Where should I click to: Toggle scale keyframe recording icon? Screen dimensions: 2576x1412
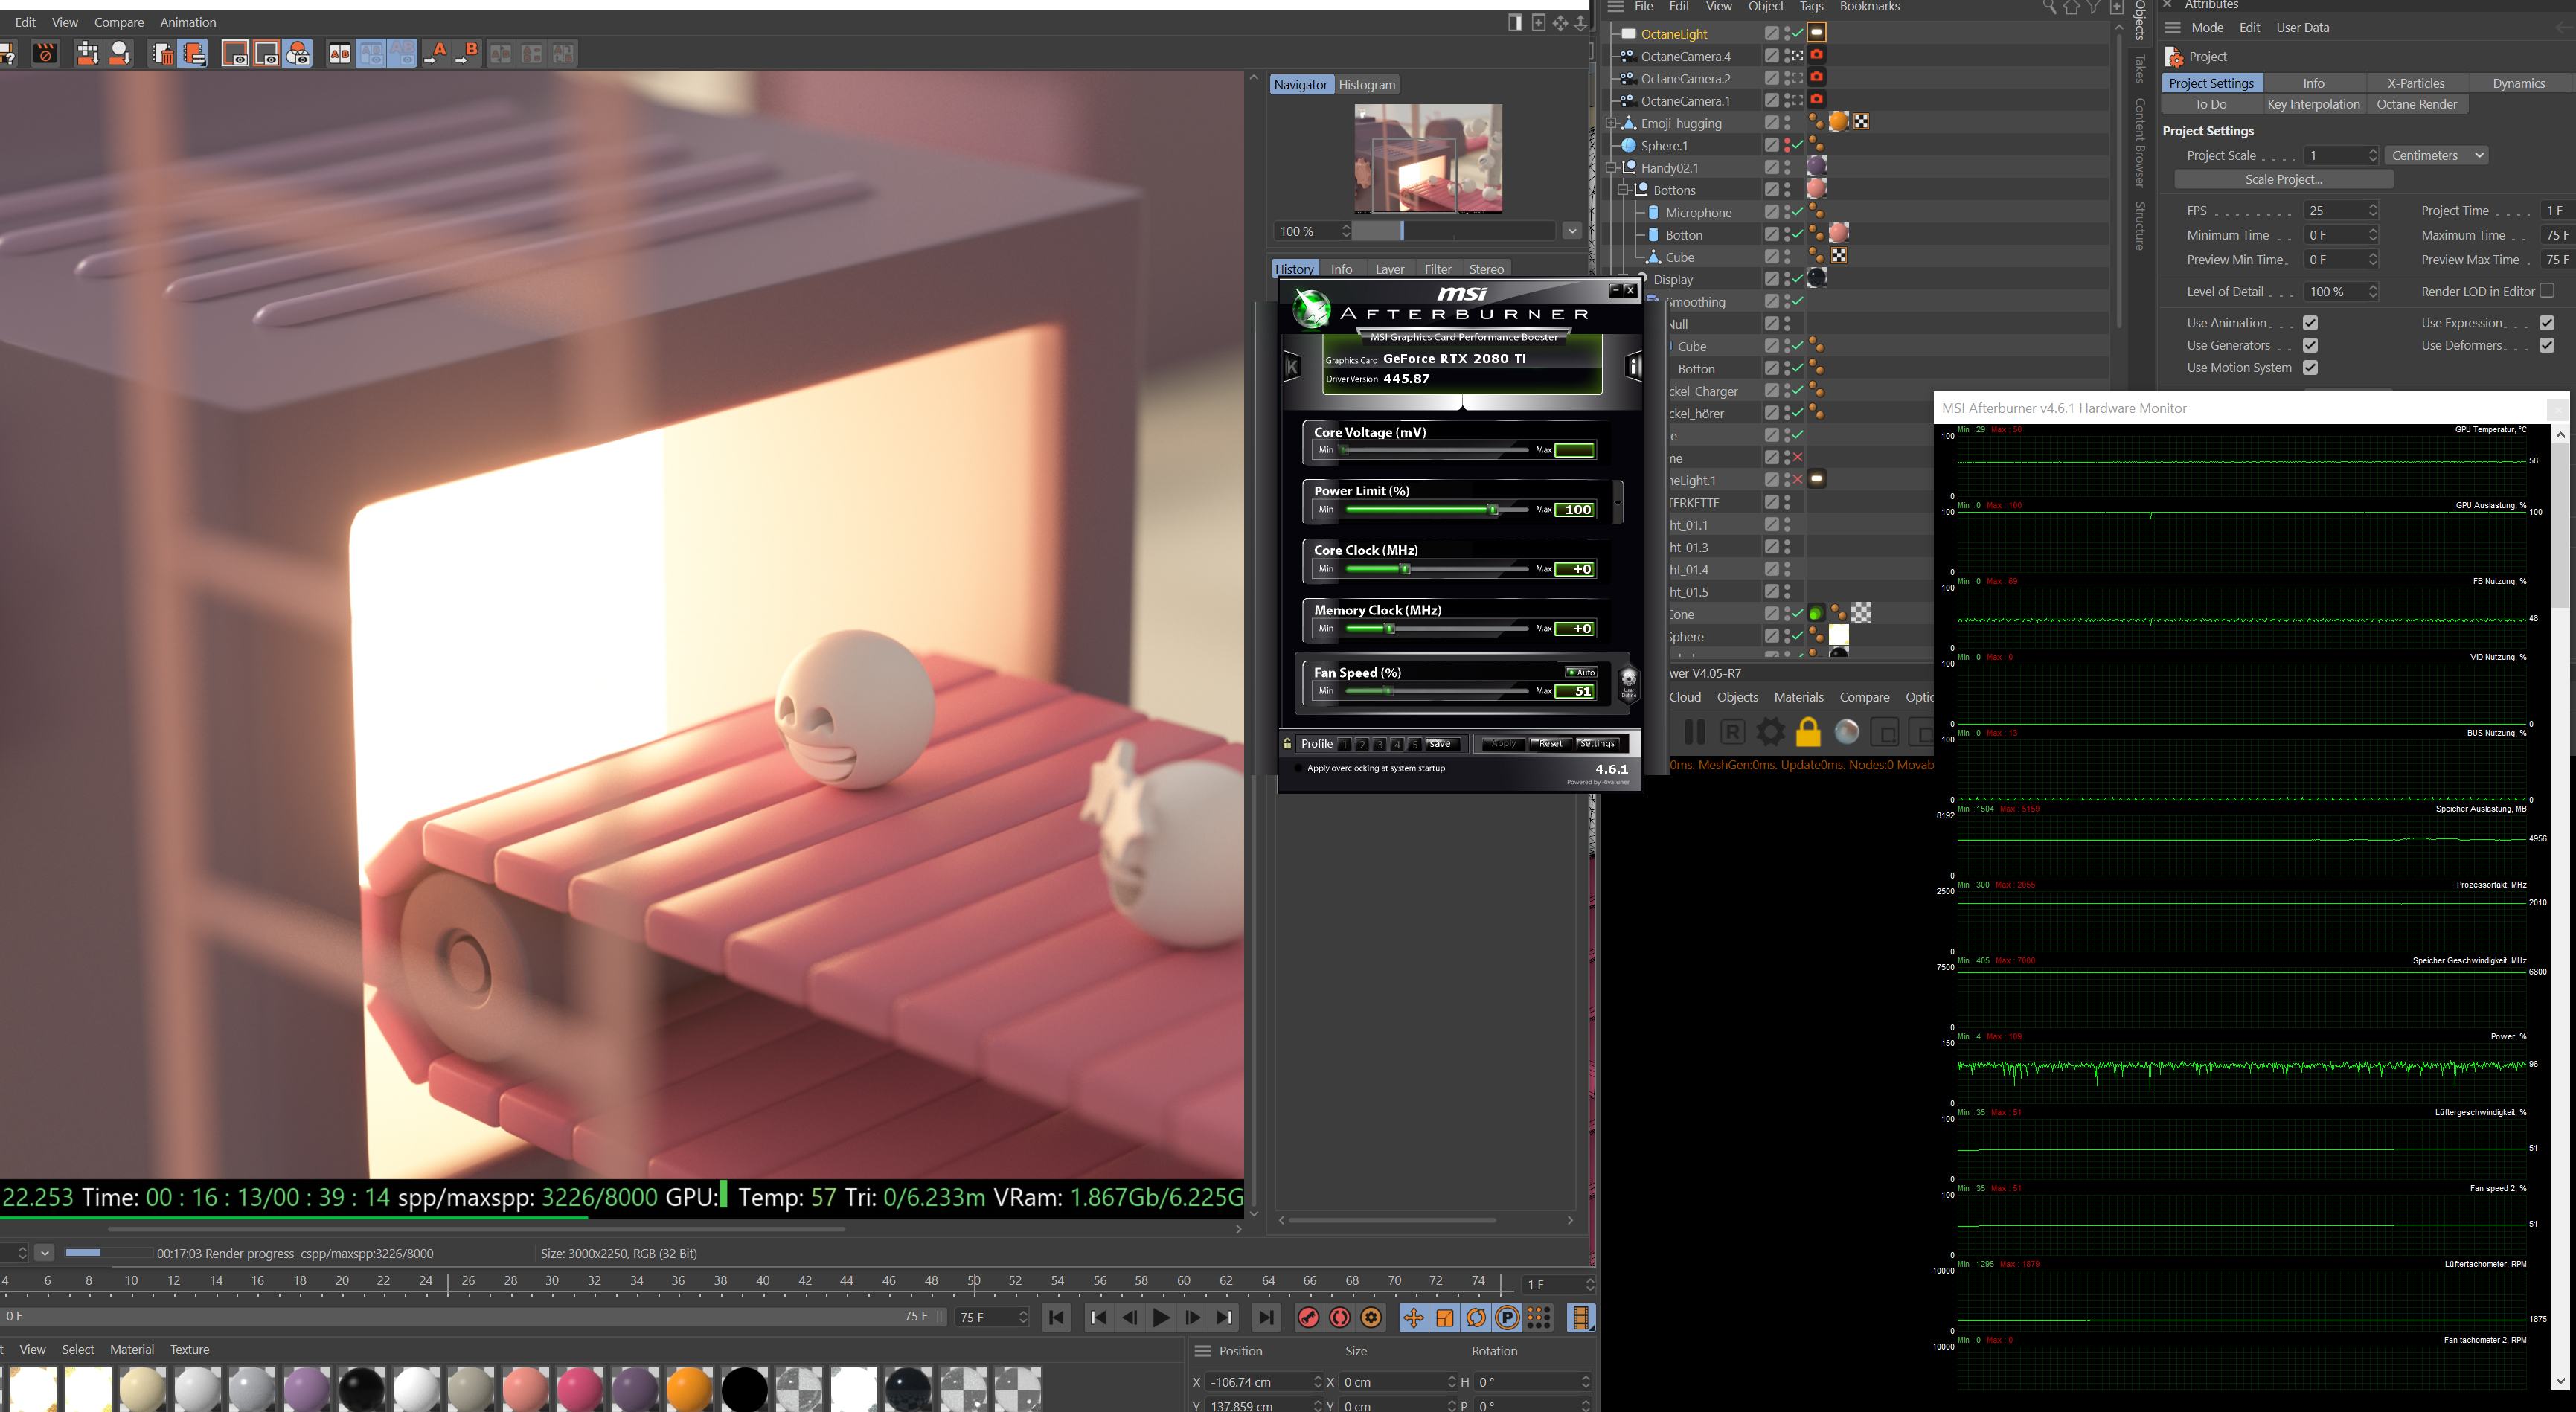click(x=1445, y=1318)
